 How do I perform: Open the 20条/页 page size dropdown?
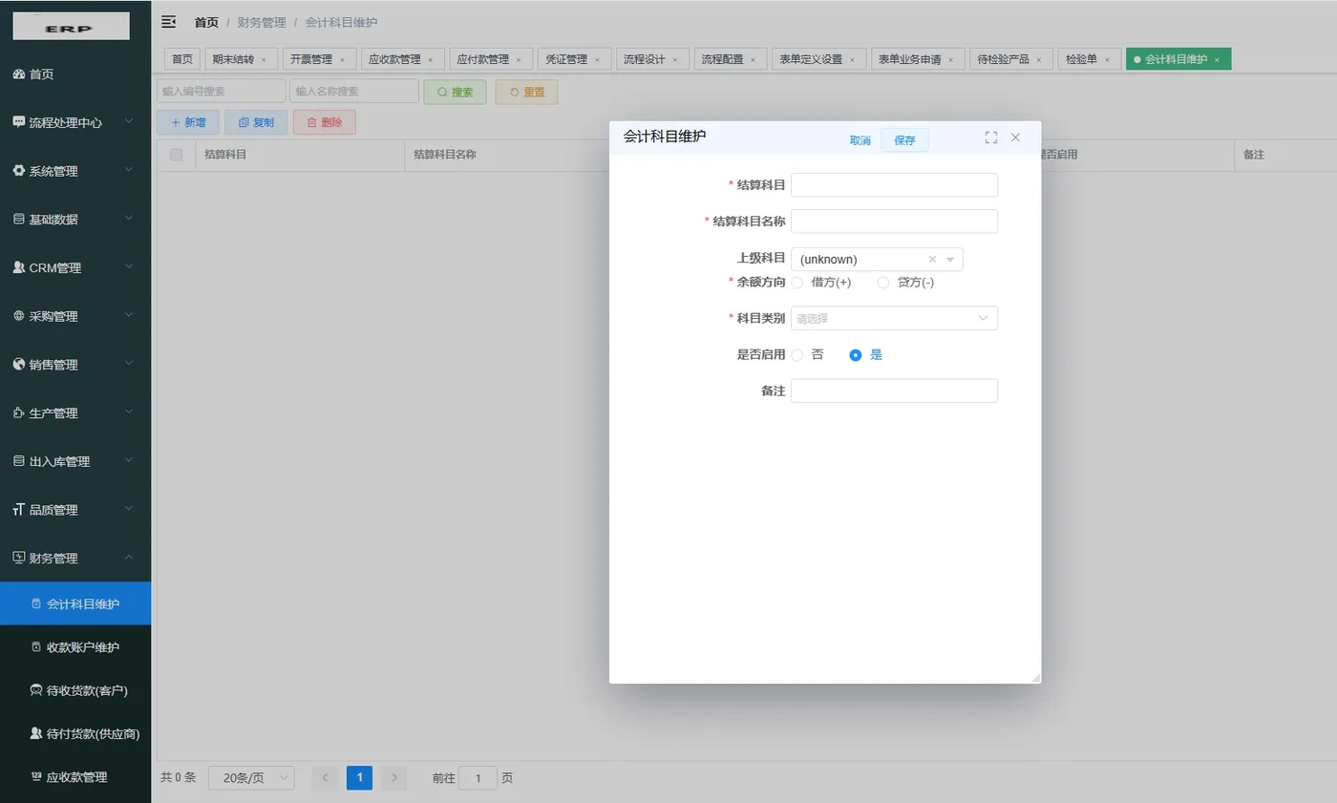251,778
